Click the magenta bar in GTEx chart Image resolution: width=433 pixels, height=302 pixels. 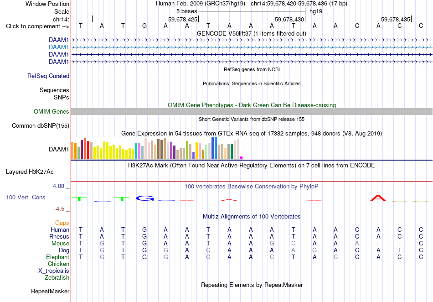(x=242, y=158)
